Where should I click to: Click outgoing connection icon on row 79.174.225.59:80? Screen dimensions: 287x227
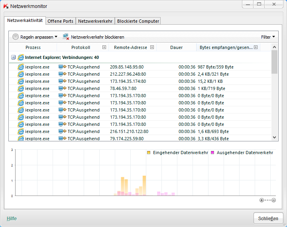(x=63, y=138)
